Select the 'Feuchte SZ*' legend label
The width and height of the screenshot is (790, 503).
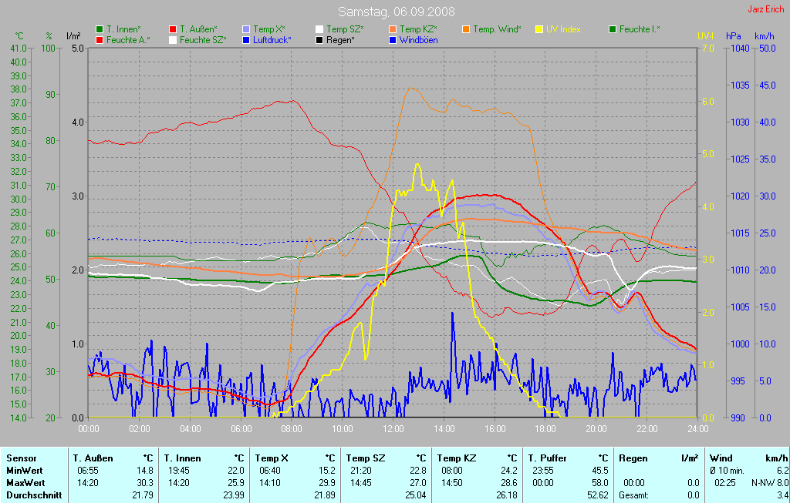(x=203, y=40)
